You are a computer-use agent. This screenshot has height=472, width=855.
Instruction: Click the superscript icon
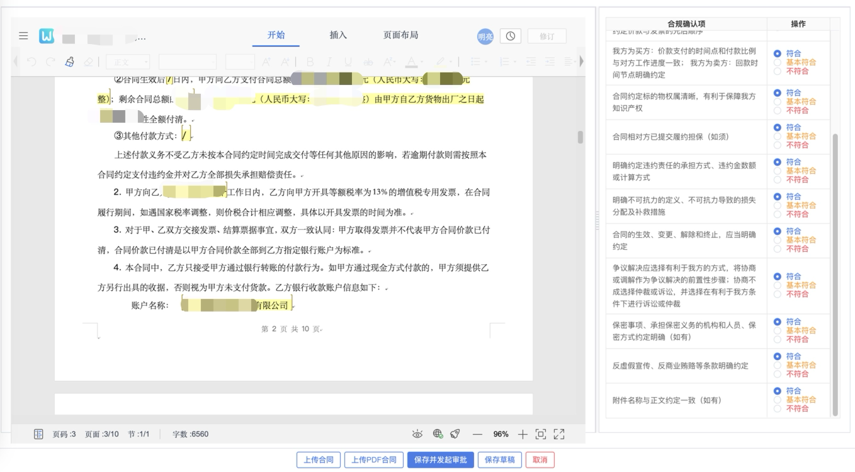coord(388,62)
